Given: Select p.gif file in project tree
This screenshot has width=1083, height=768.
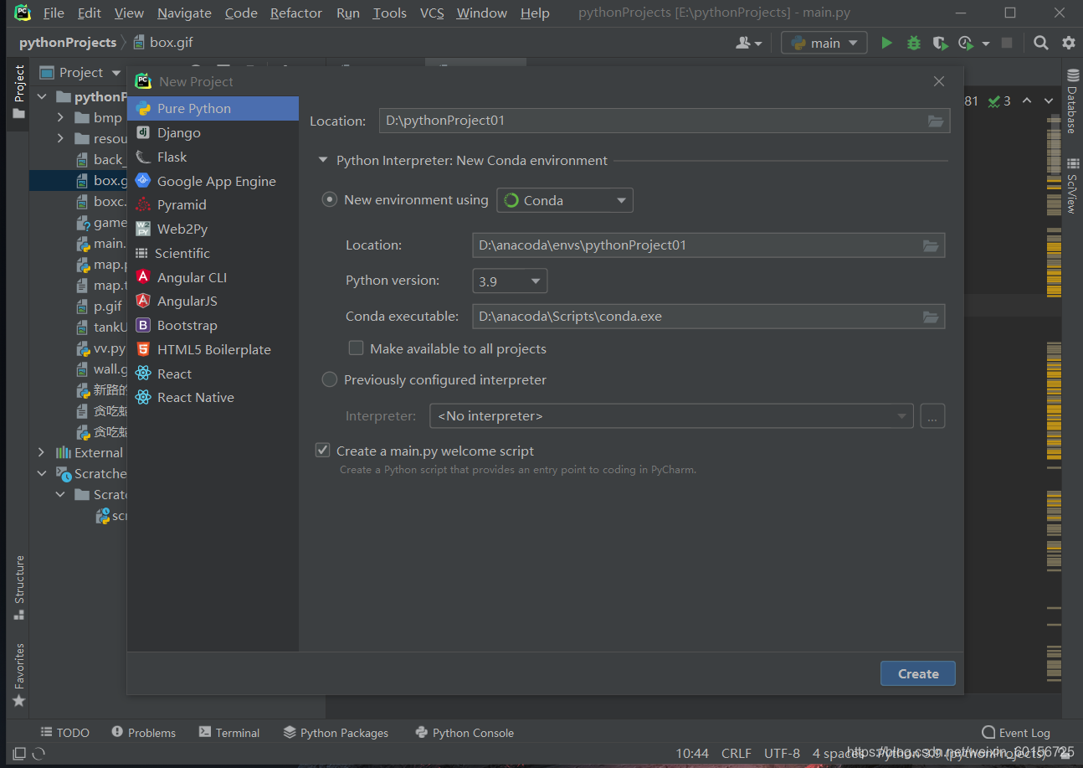Looking at the screenshot, I should 99,306.
